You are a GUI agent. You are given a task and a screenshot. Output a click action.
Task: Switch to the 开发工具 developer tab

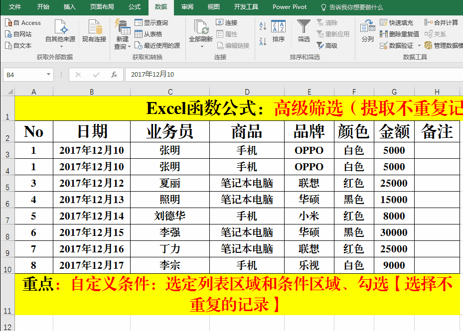(x=246, y=7)
